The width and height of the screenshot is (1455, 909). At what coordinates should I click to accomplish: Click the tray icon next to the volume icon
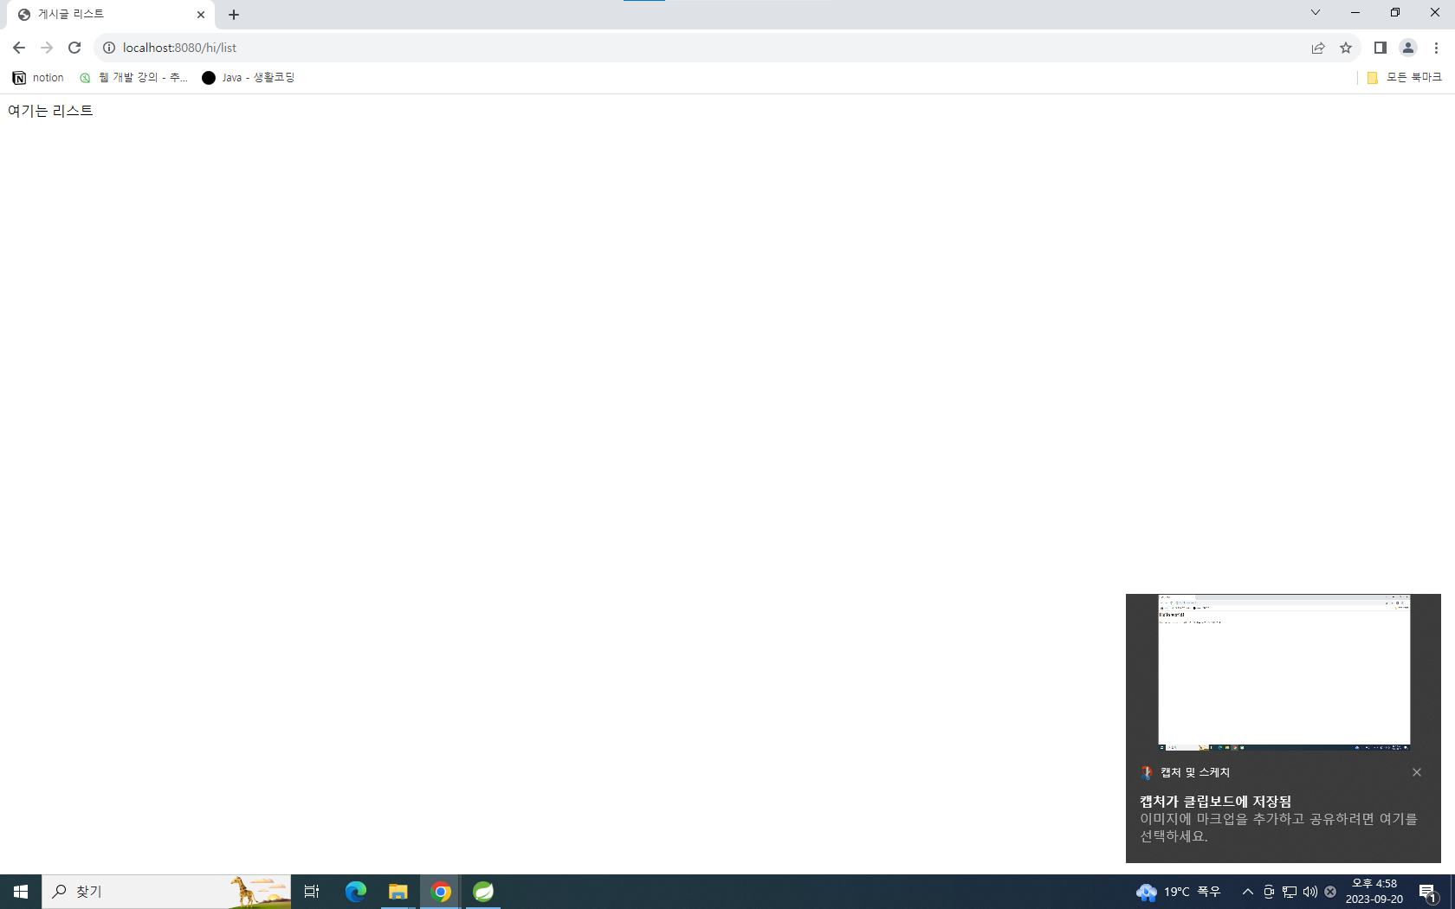[x=1330, y=892]
